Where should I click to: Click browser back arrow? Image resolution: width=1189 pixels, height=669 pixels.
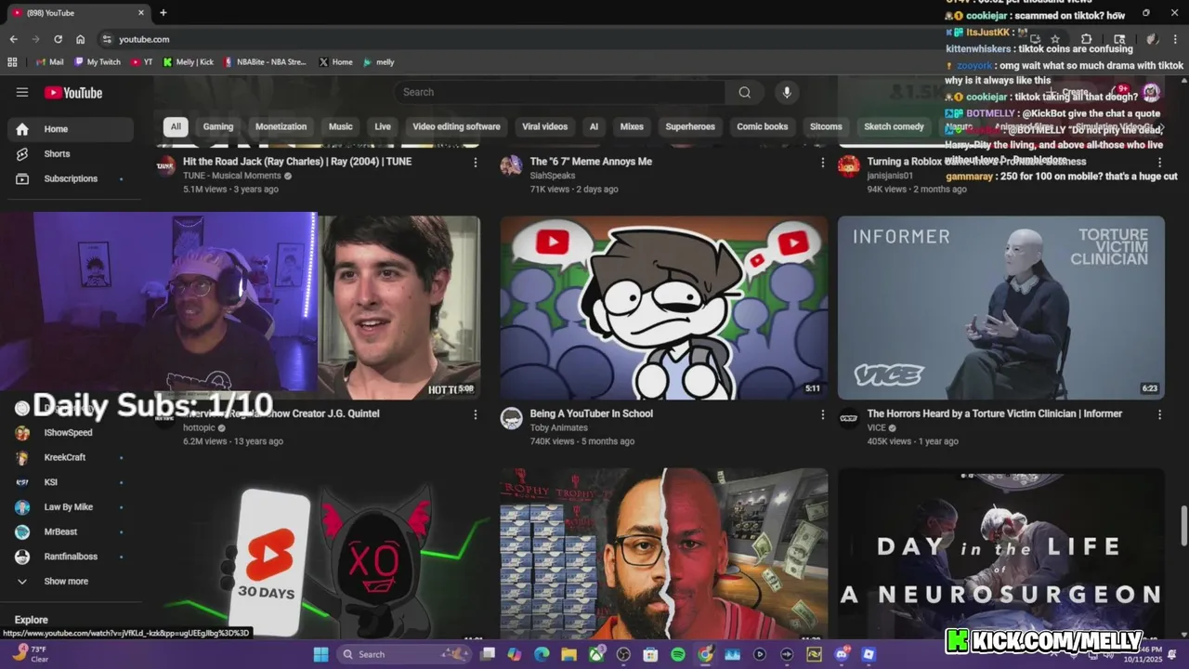pos(13,39)
